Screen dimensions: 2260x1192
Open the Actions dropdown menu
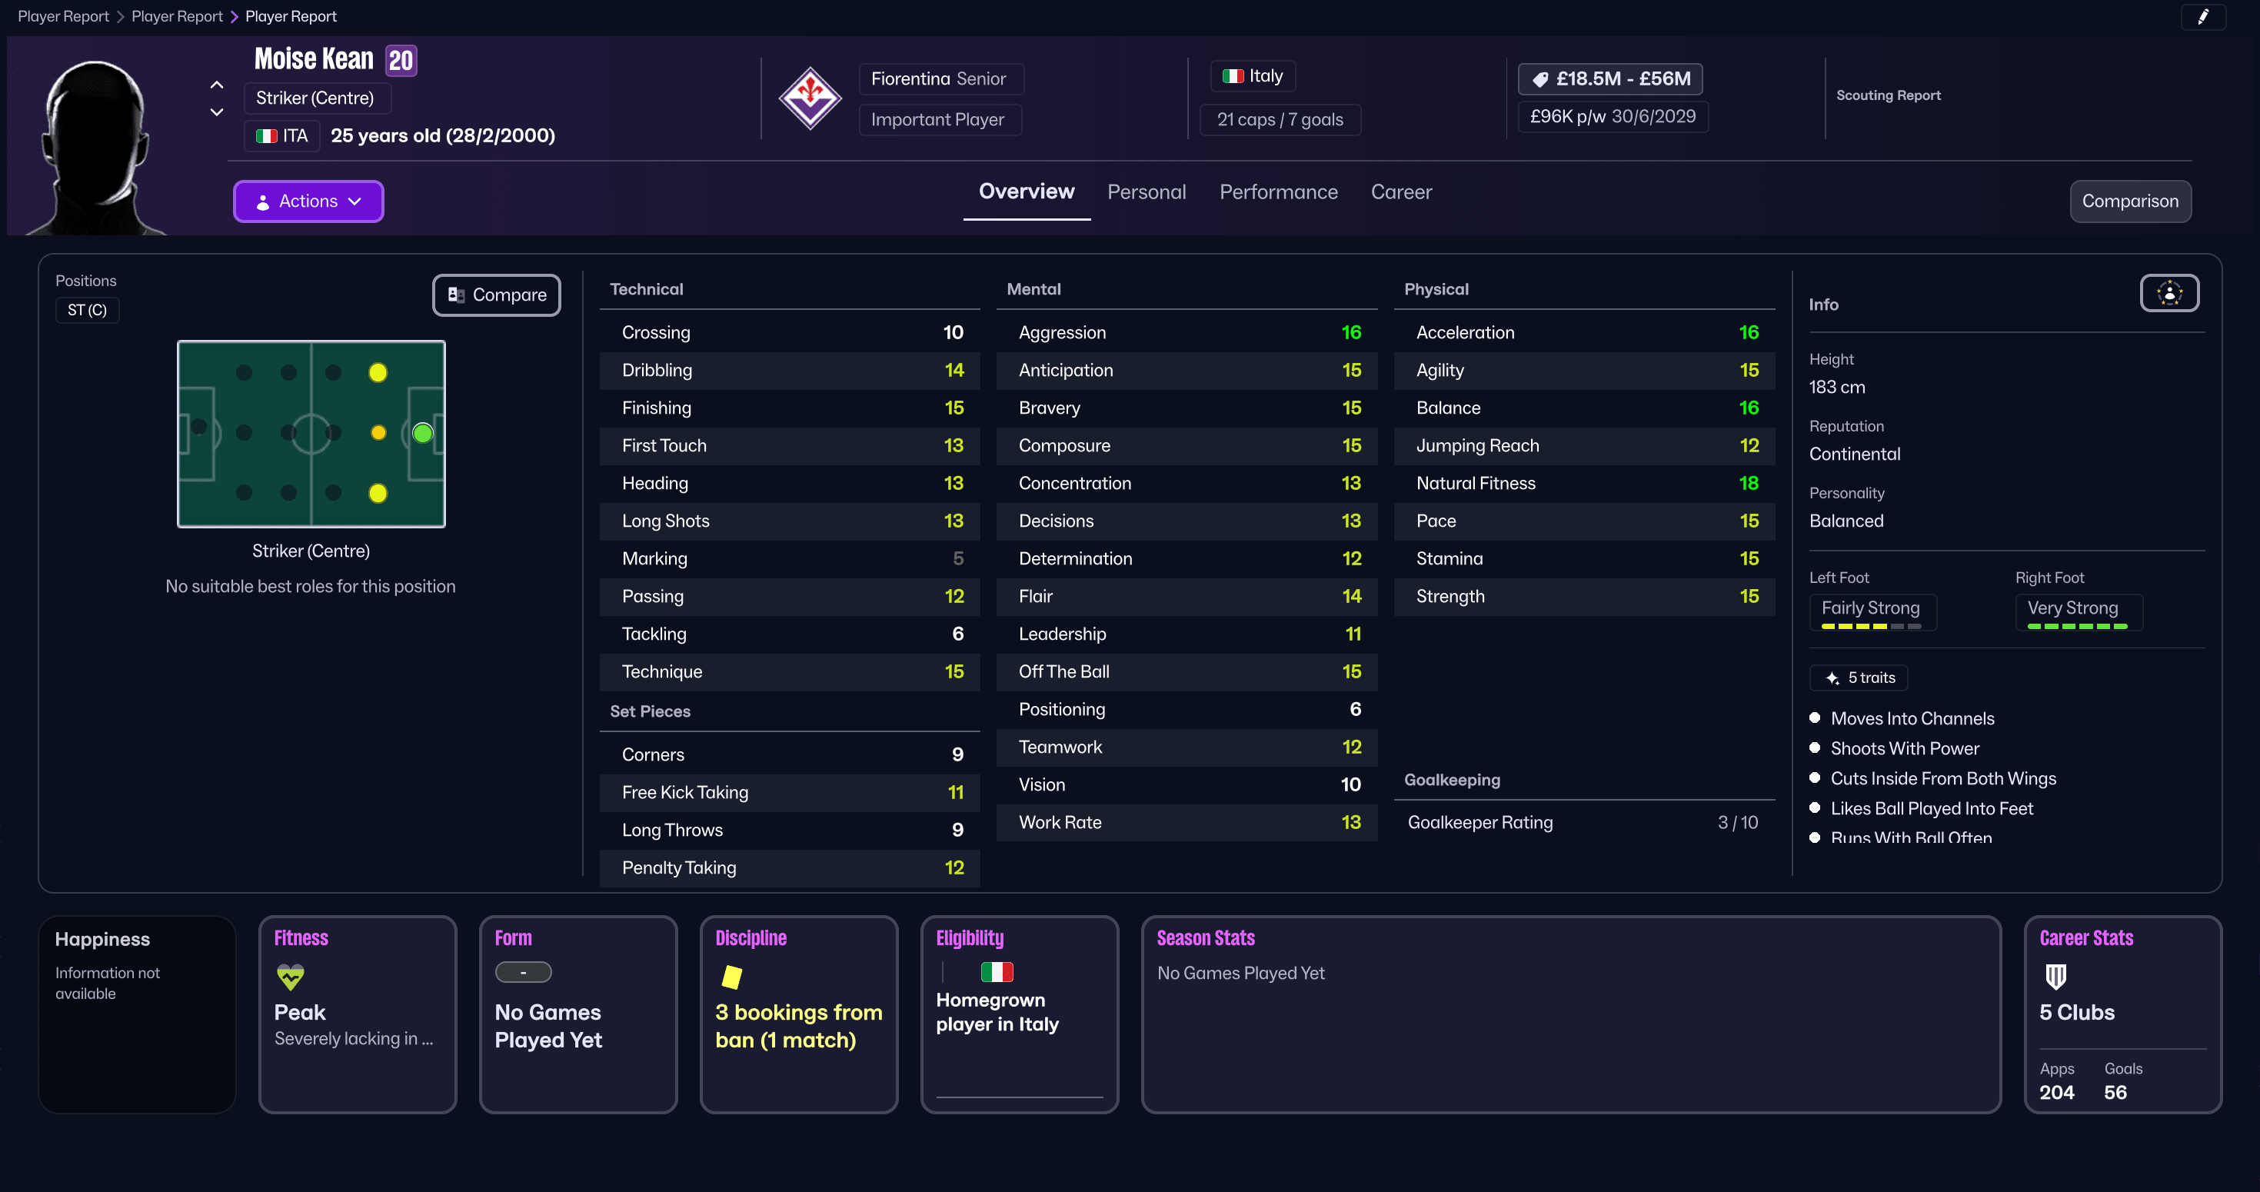click(x=308, y=201)
